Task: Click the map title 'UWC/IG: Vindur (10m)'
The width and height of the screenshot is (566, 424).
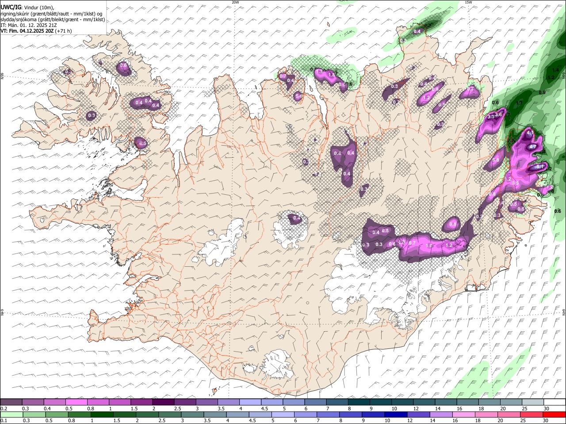Action: pos(27,8)
